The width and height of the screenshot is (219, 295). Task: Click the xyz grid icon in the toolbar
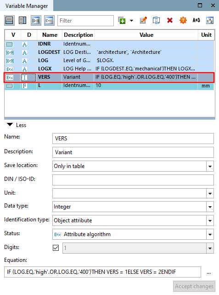pyautogui.click(x=210, y=20)
